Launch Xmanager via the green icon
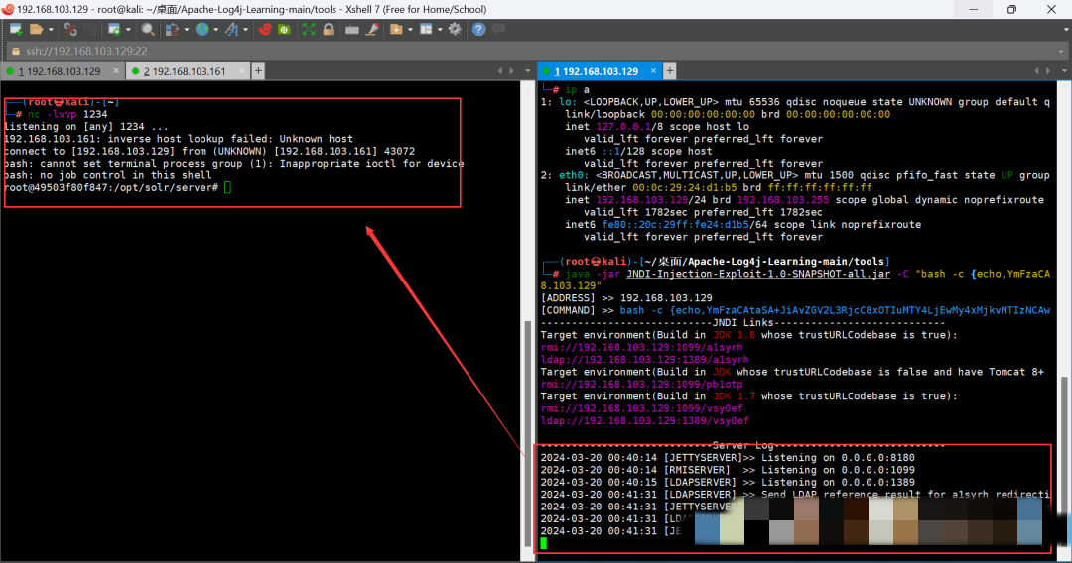This screenshot has width=1072, height=563. click(285, 30)
